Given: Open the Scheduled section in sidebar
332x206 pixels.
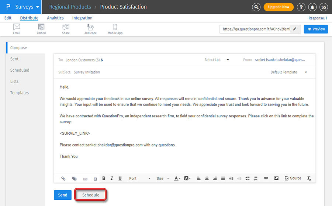Looking at the screenshot, I should (20, 70).
